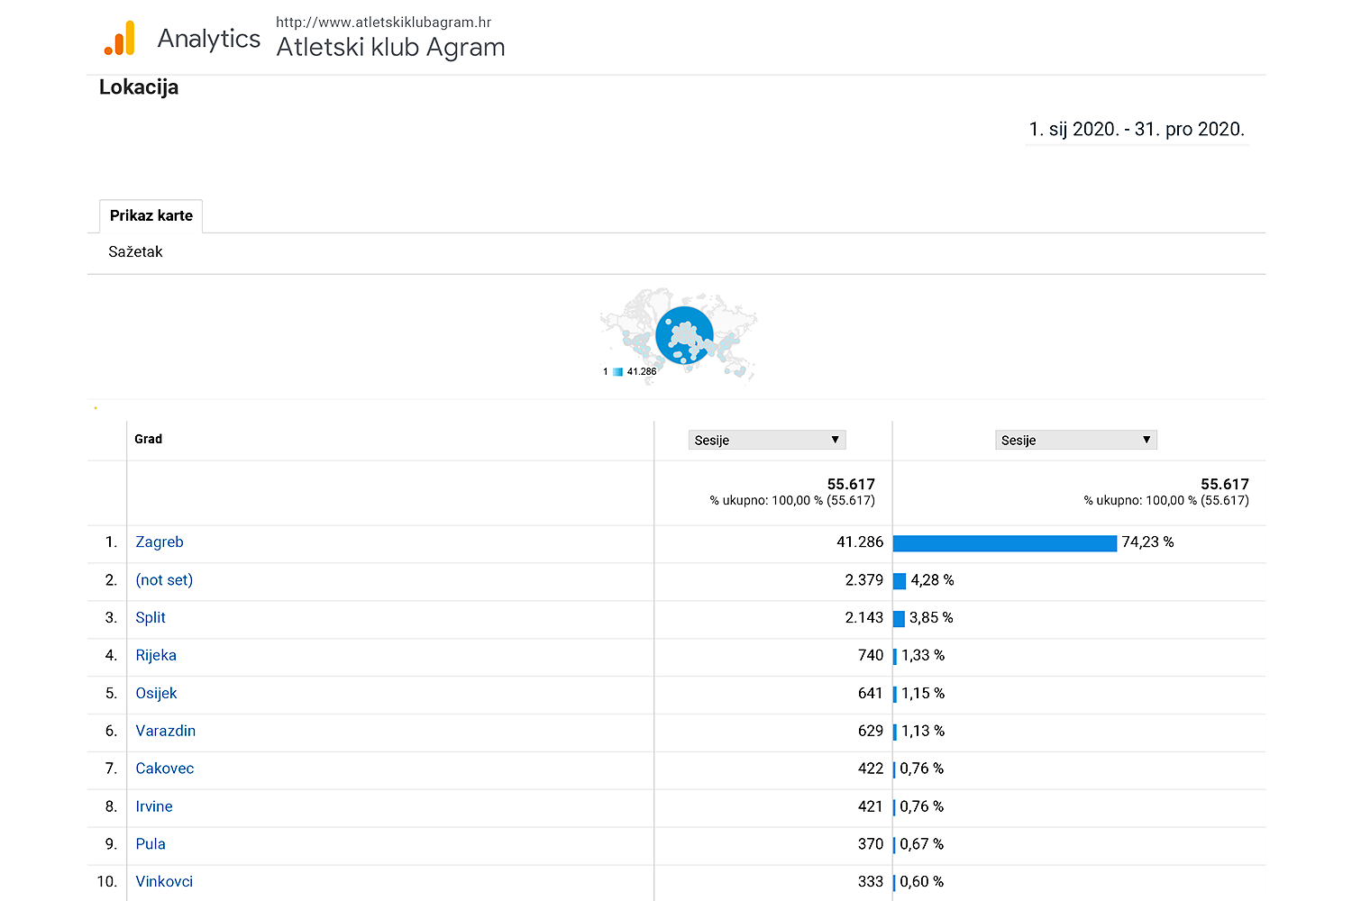Viewport: 1352px width, 901px height.
Task: Click the Pula city link
Action: click(151, 844)
